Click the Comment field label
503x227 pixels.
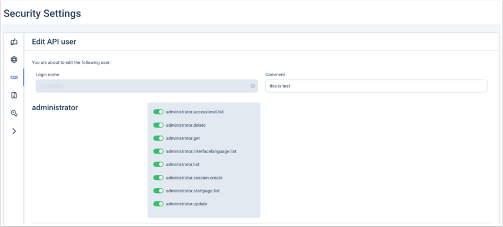[x=275, y=74]
